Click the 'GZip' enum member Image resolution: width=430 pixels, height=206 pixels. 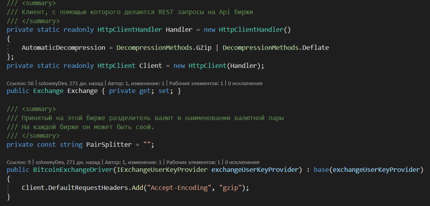coord(204,47)
